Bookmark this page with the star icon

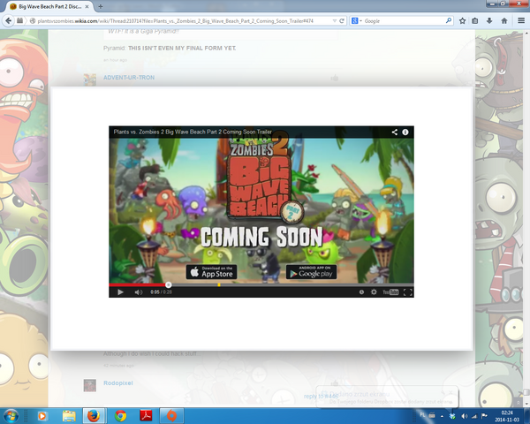tap(462, 21)
